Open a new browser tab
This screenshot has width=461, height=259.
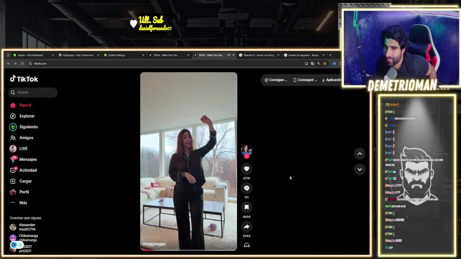330,55
